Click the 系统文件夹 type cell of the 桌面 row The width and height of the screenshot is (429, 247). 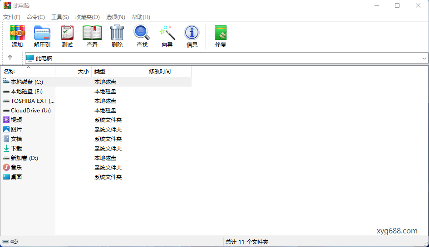[x=108, y=177]
